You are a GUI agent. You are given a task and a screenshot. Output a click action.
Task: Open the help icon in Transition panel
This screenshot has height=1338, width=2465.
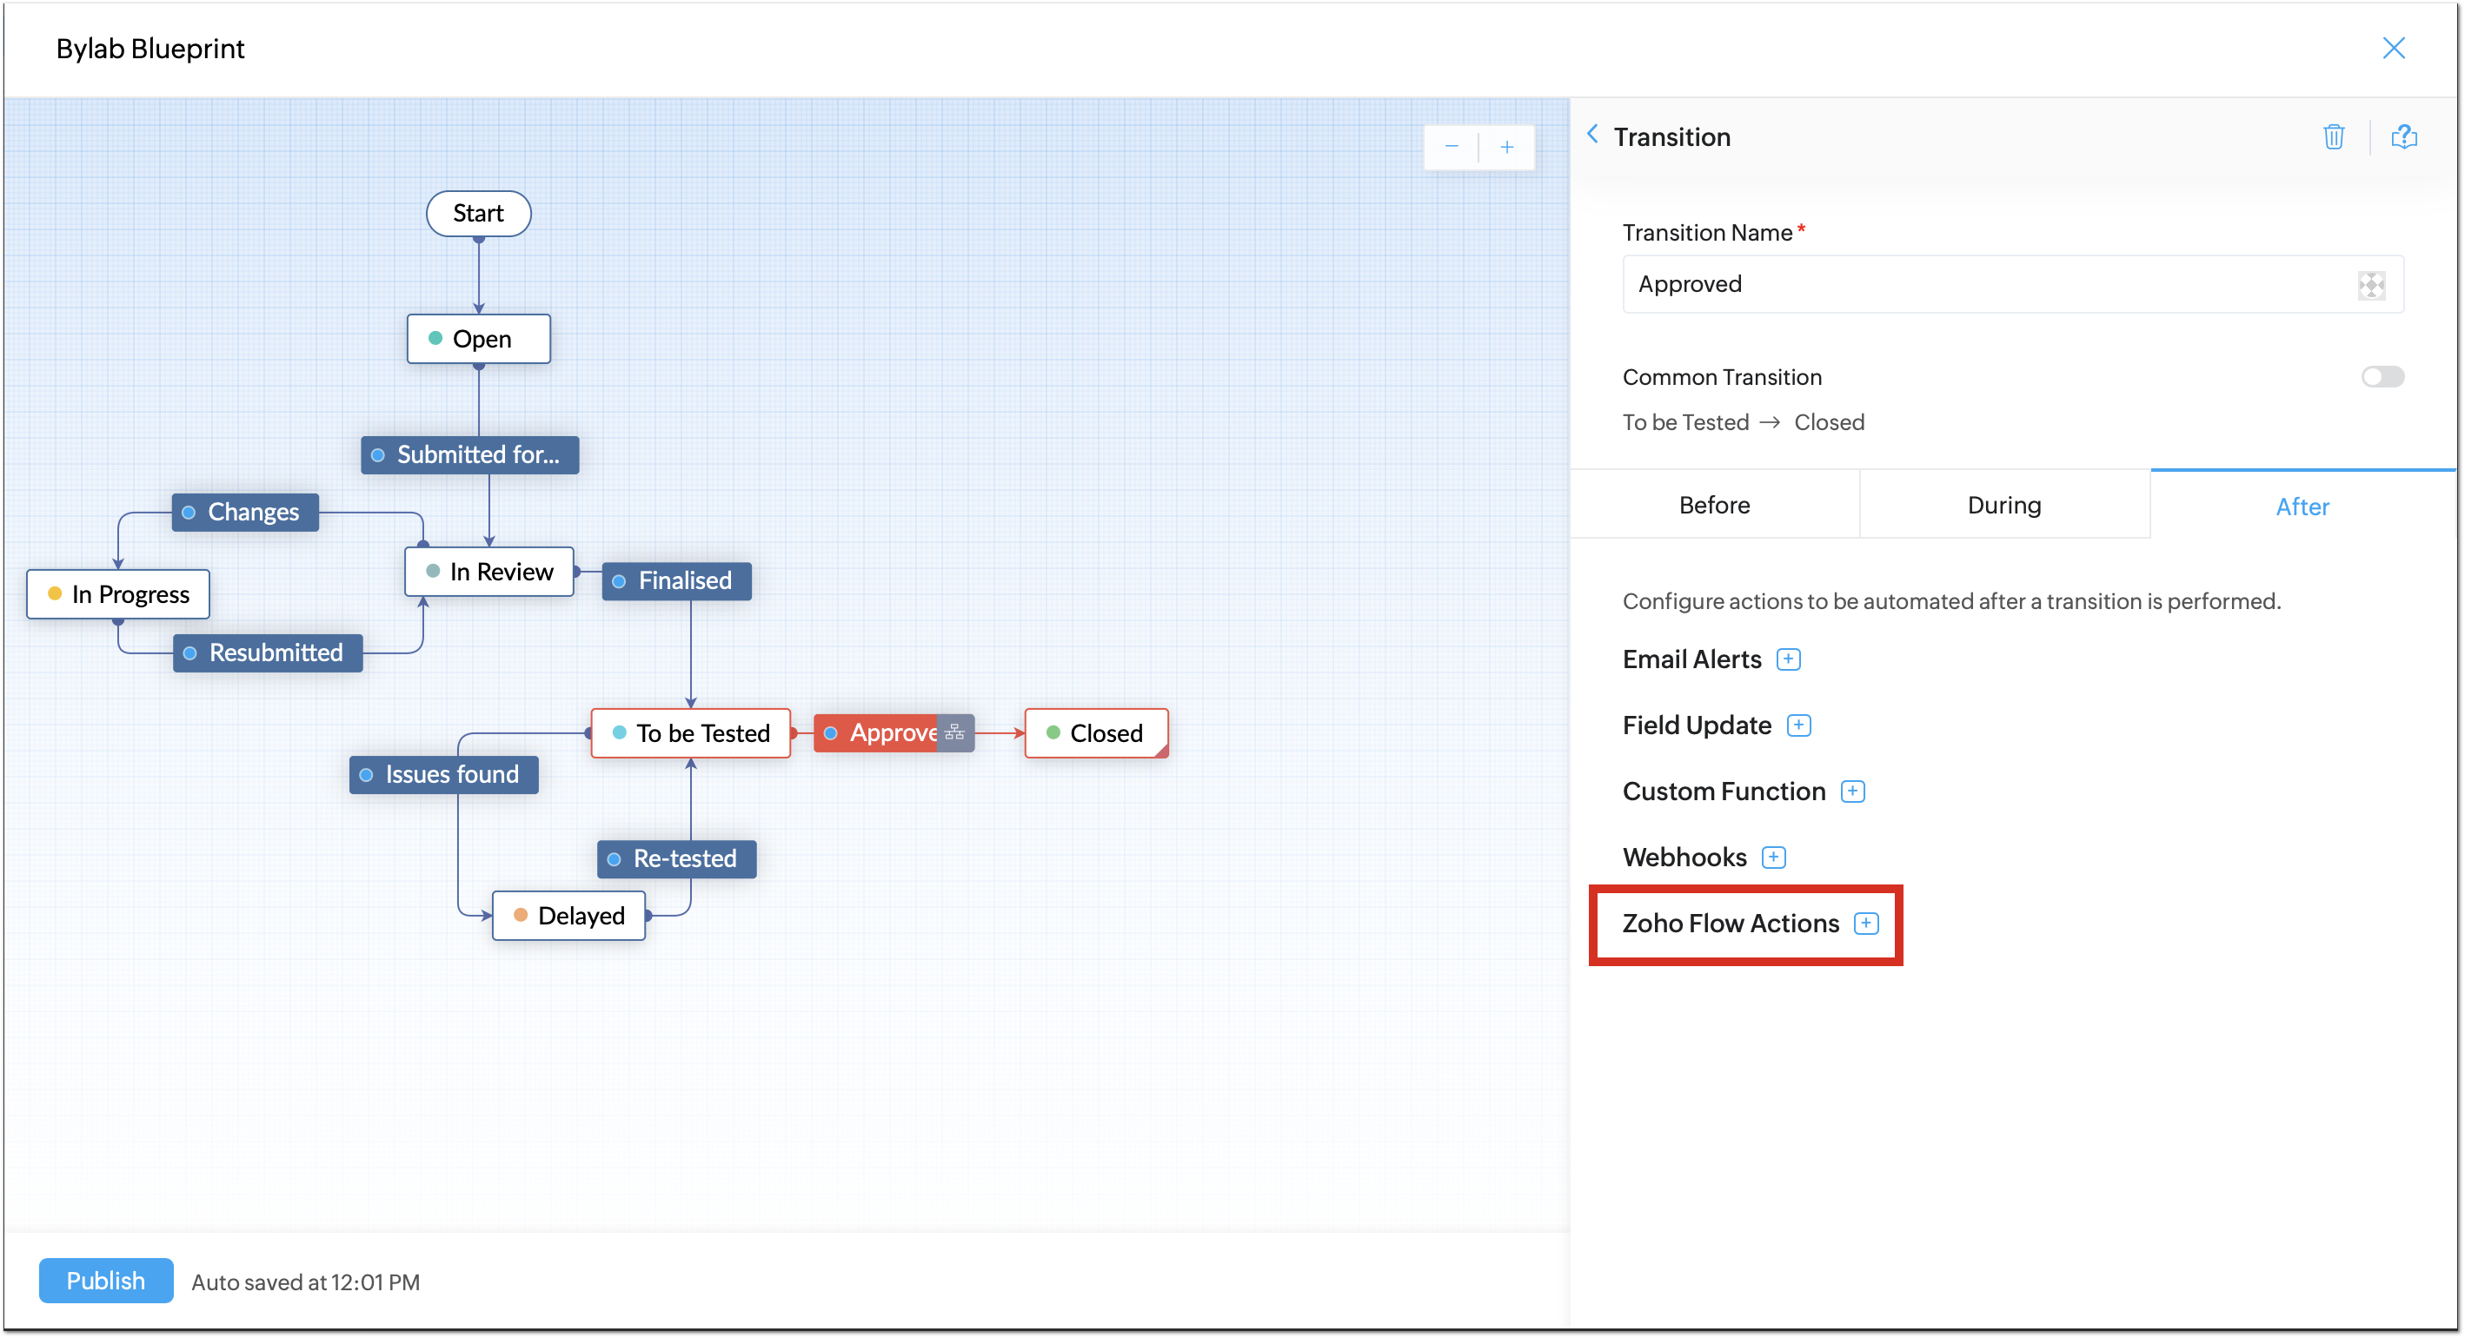[x=2402, y=136]
